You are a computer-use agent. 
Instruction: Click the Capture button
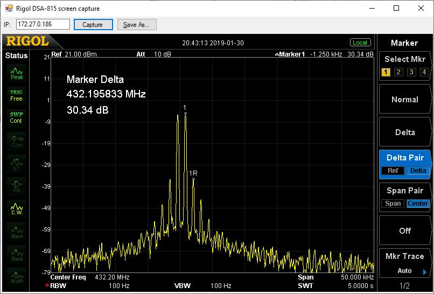pyautogui.click(x=93, y=25)
